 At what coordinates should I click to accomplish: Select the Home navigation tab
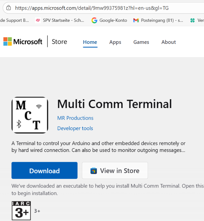[90, 42]
